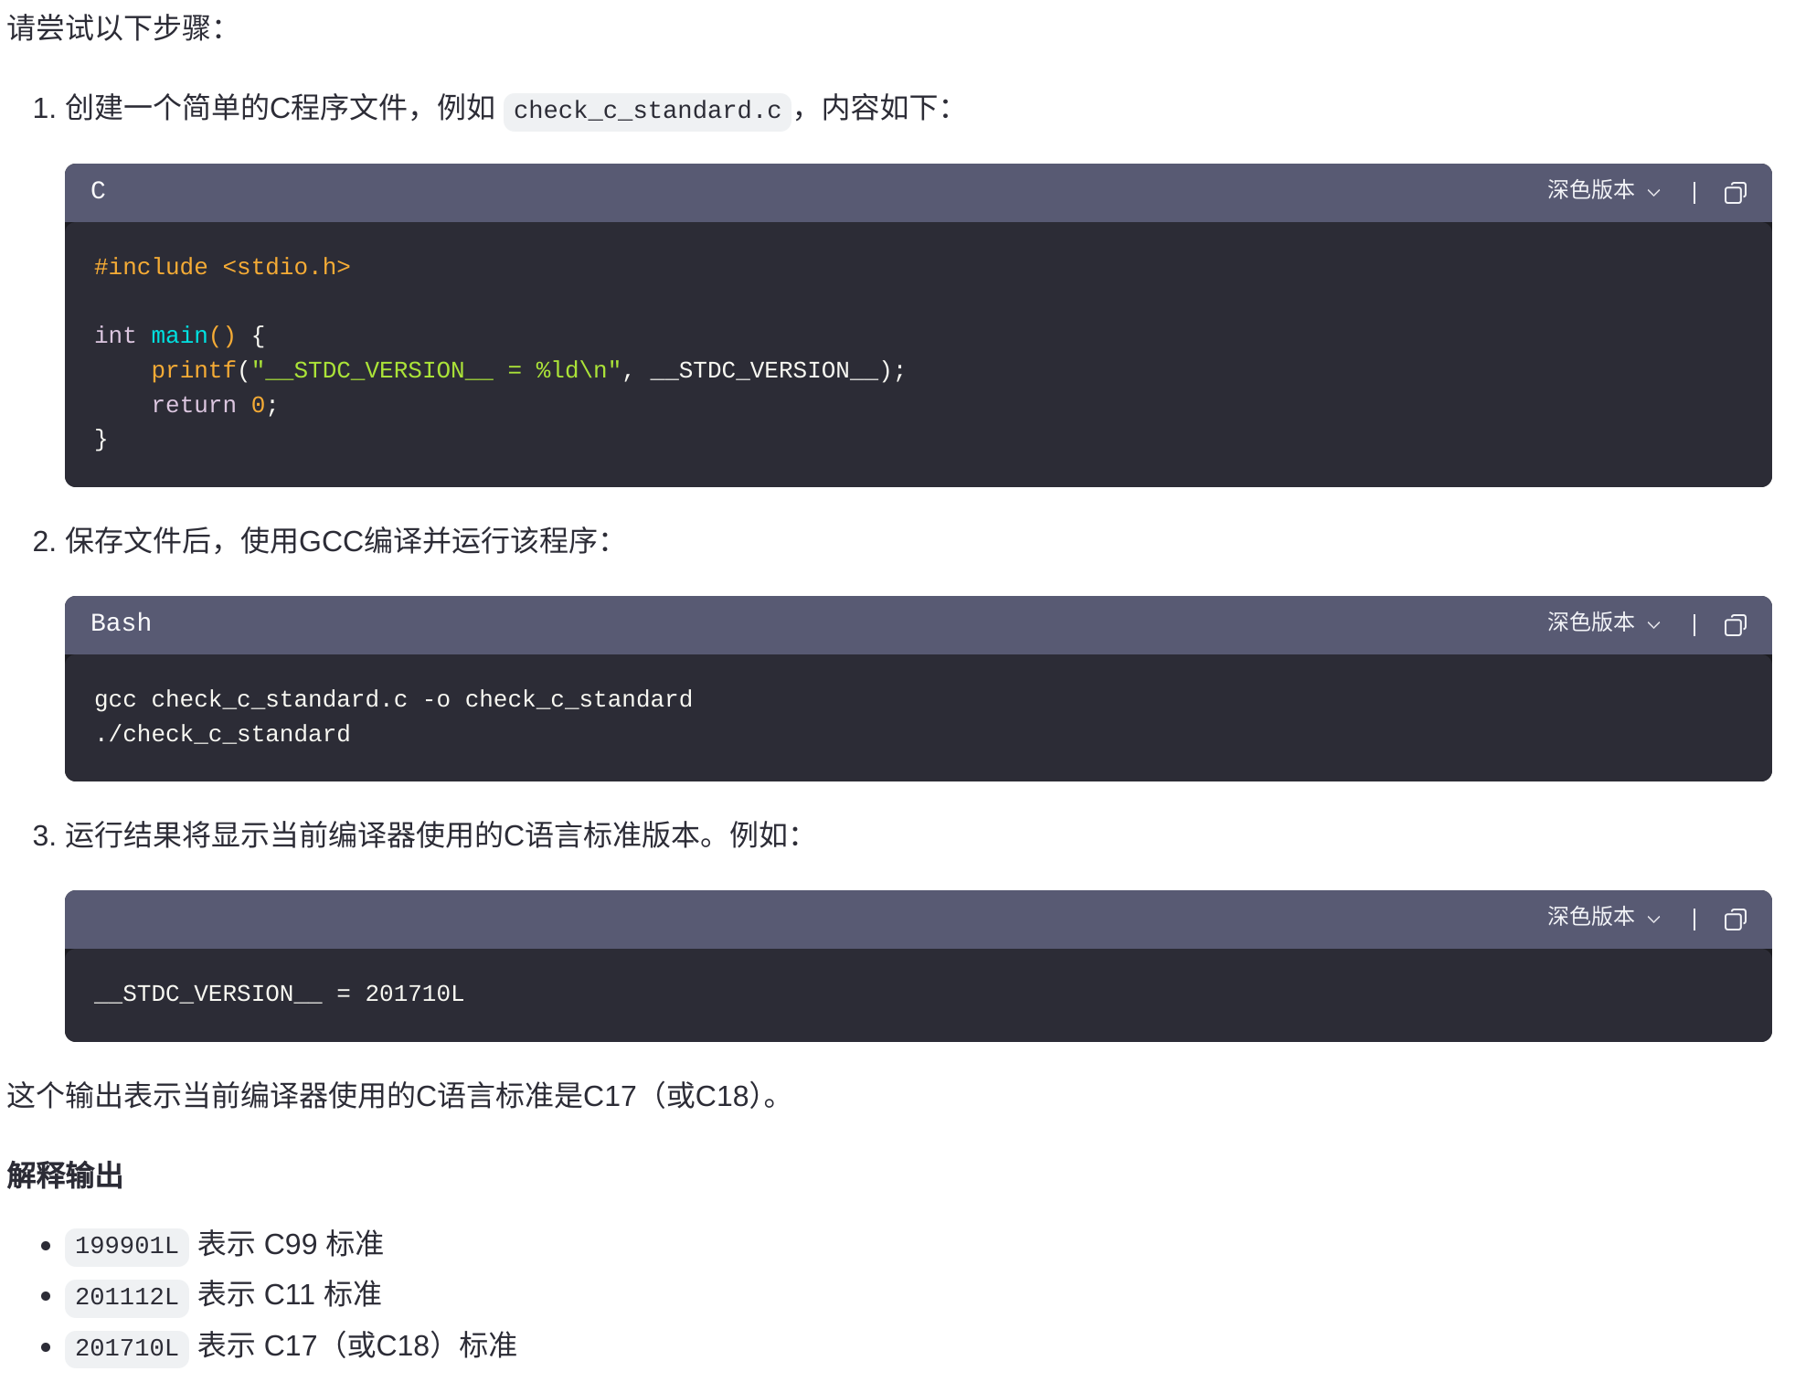Click the 199901L inline code tag

click(x=126, y=1246)
